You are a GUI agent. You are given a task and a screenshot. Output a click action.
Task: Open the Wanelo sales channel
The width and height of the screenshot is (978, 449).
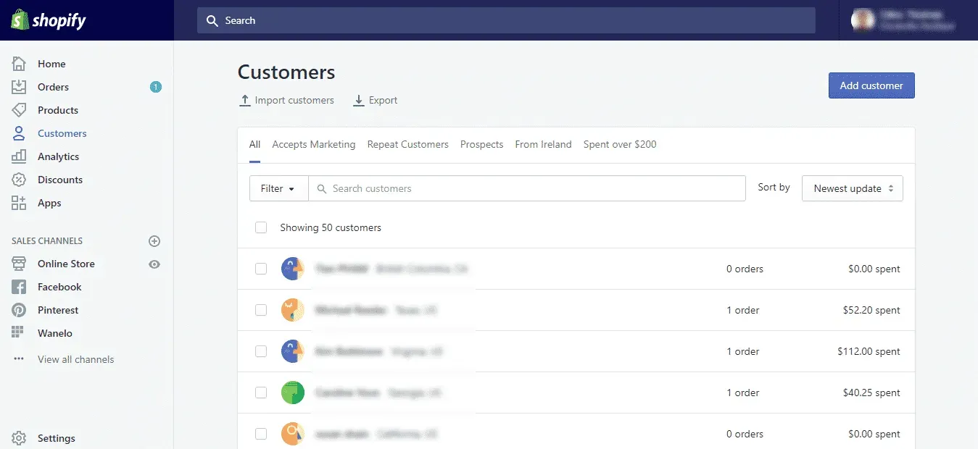point(55,333)
